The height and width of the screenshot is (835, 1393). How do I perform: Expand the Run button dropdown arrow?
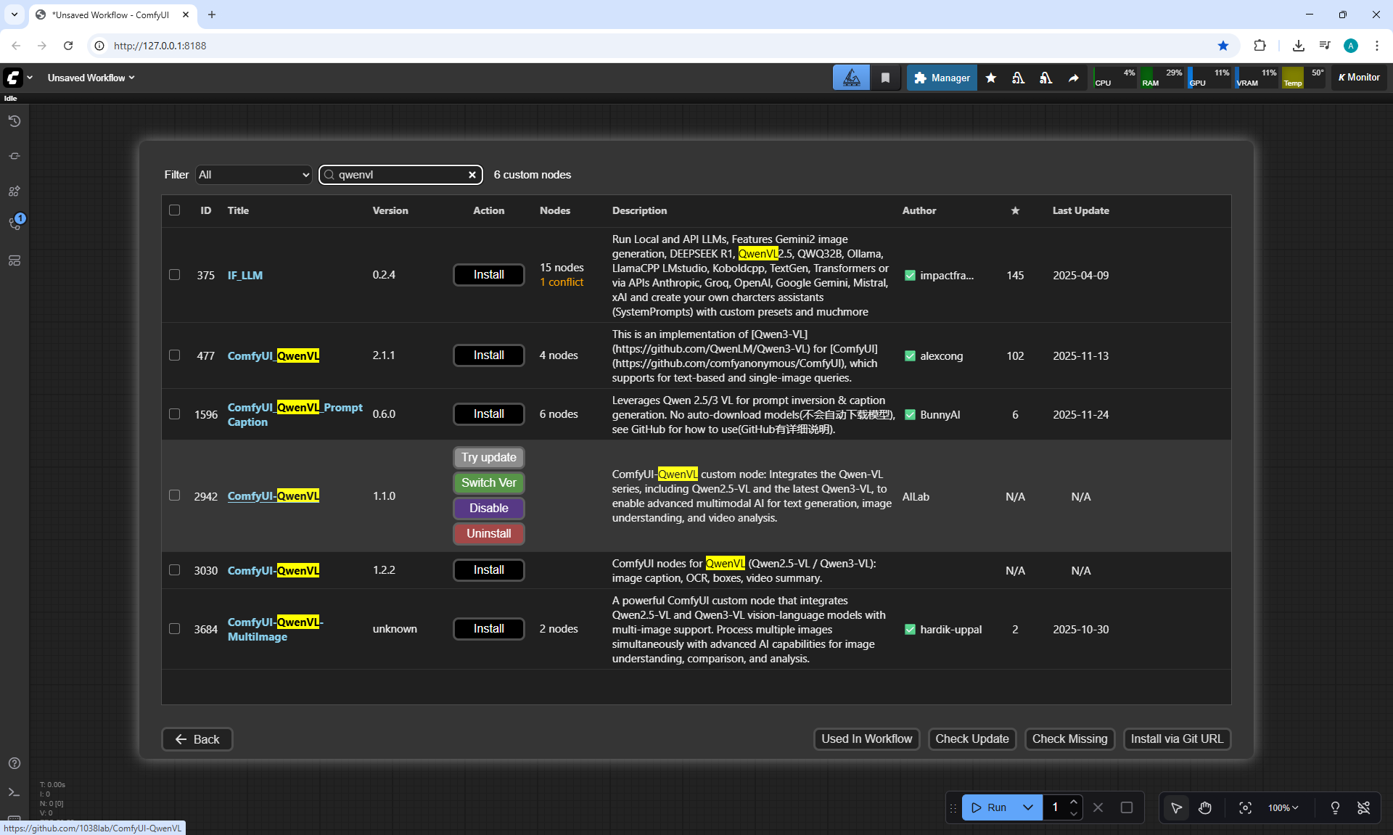[1028, 807]
